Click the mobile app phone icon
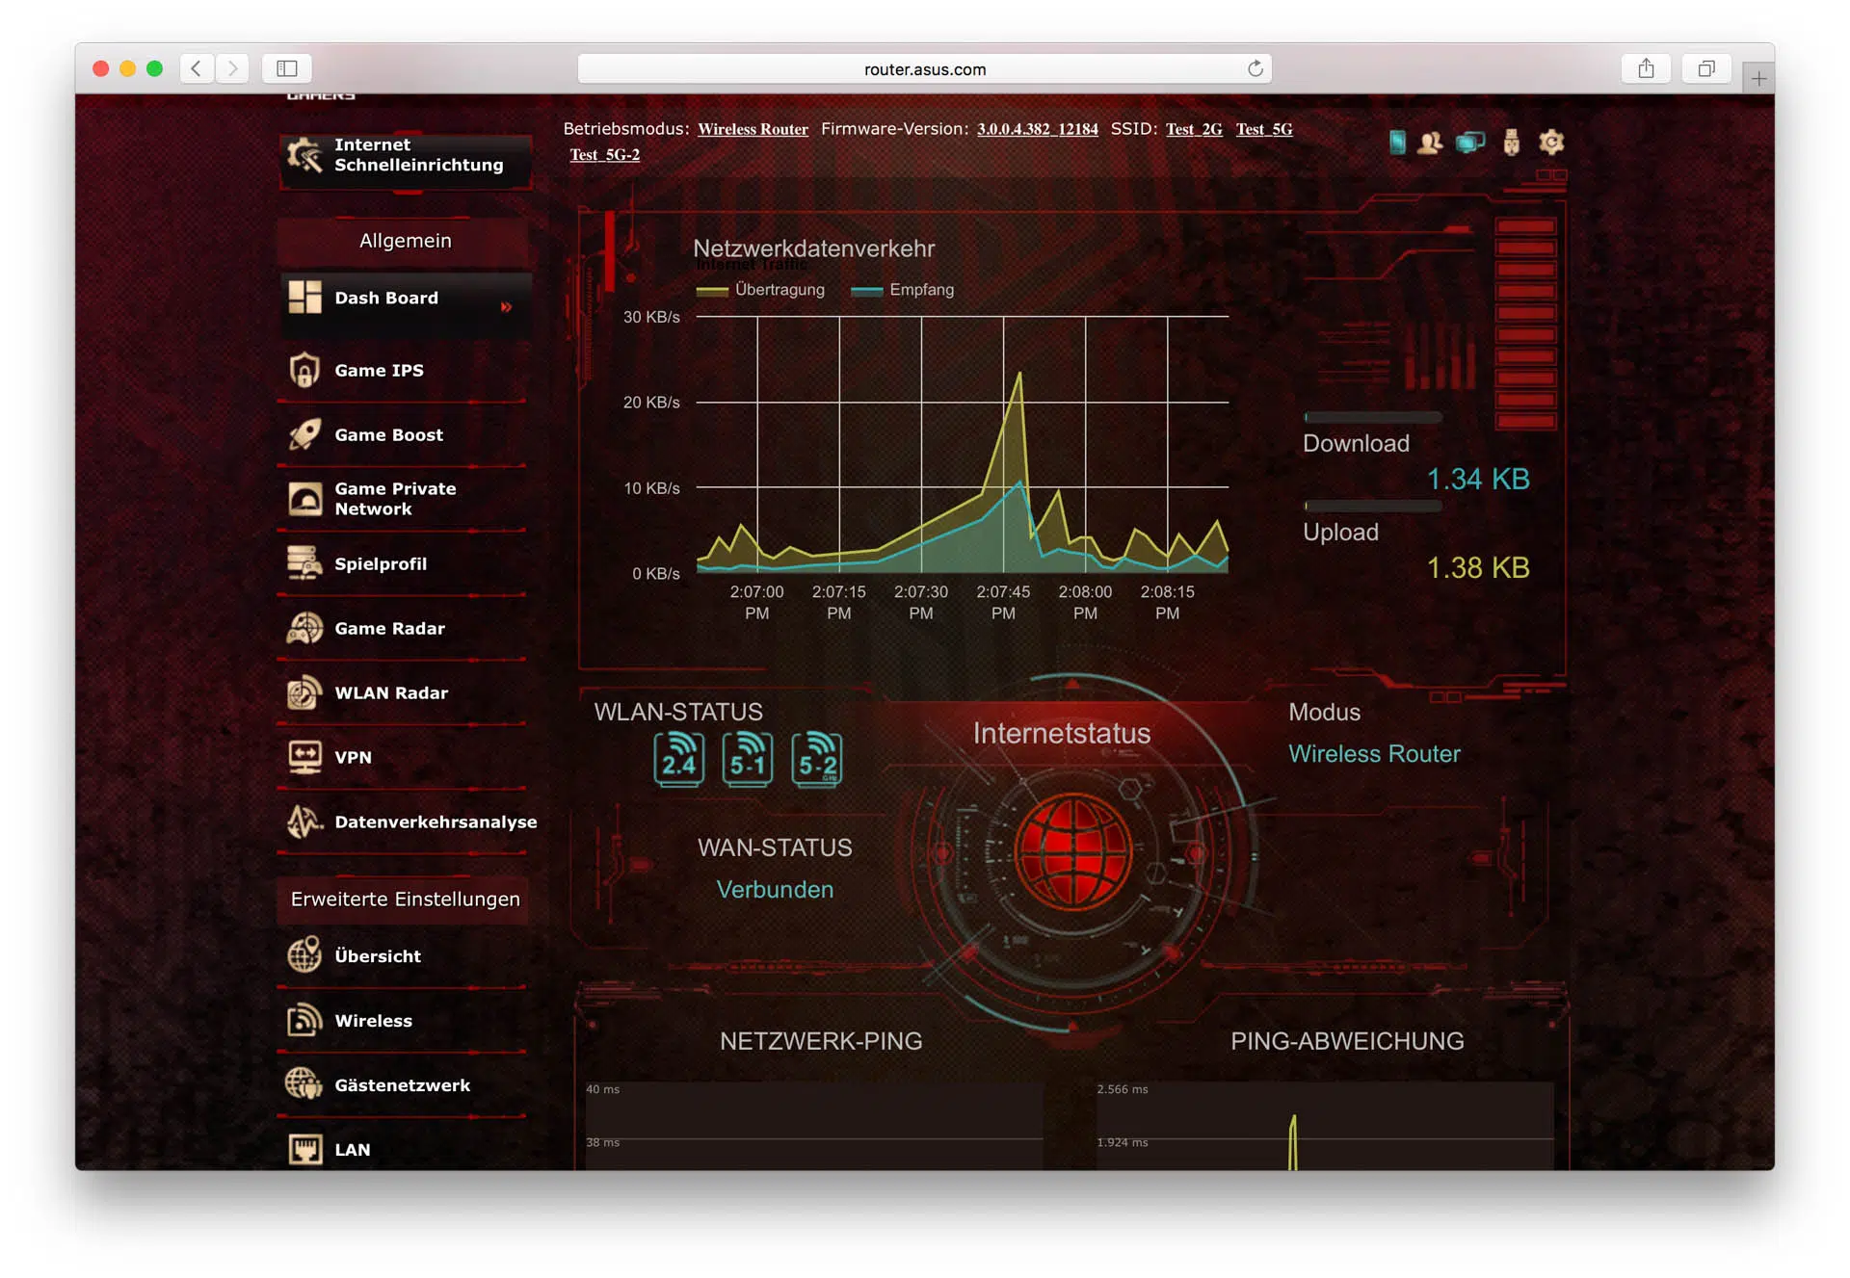The height and width of the screenshot is (1278, 1850). click(x=1397, y=143)
